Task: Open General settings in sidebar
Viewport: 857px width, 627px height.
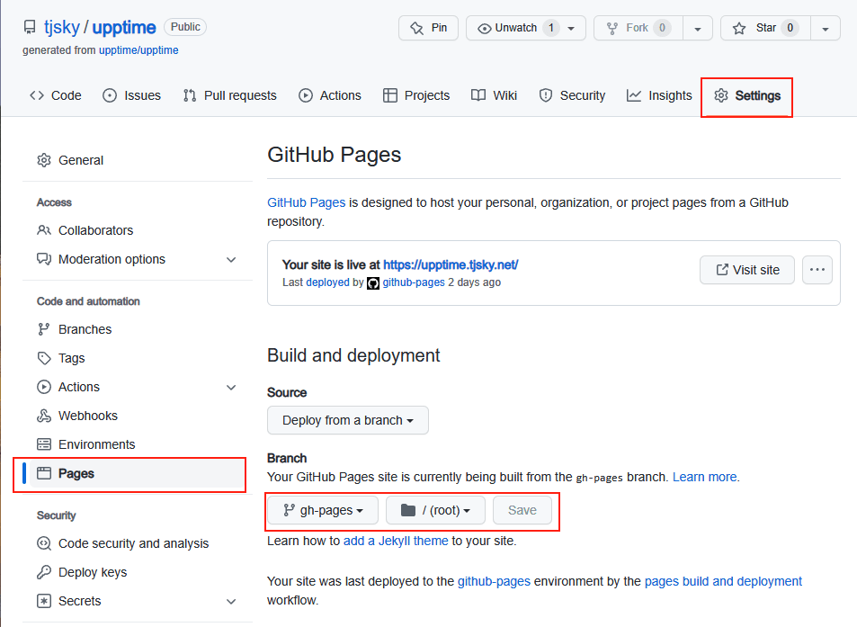Action: pos(138,160)
